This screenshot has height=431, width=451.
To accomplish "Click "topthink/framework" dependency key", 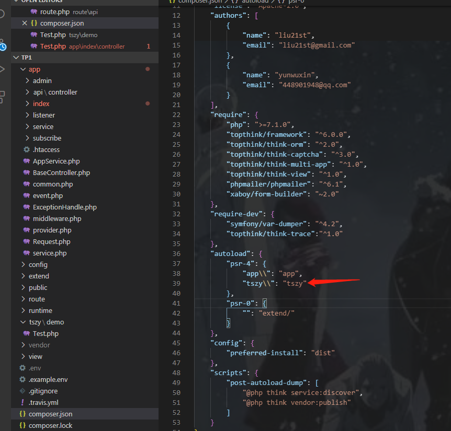I will 268,135.
